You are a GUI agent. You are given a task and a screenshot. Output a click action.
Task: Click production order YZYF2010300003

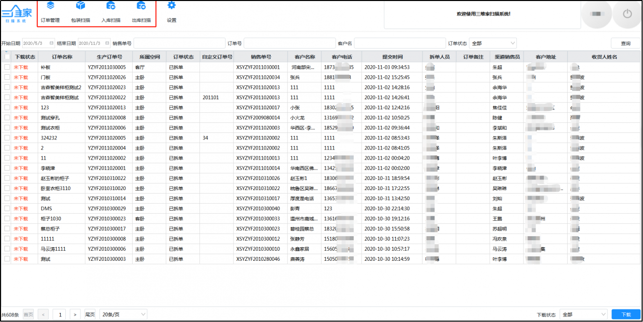coord(106,259)
